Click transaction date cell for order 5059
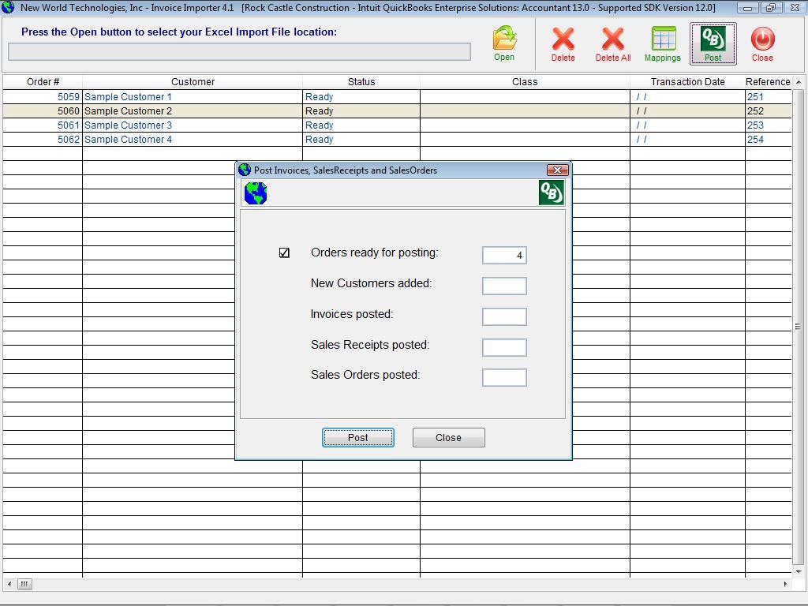The image size is (808, 606). 687,97
